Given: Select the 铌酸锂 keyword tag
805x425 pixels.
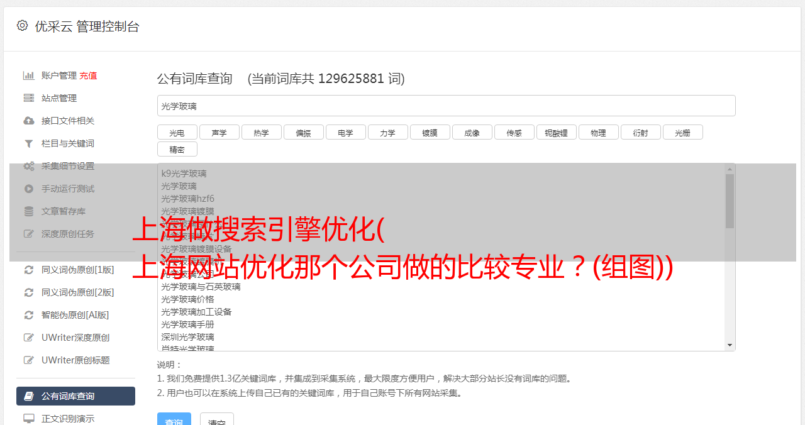Looking at the screenshot, I should pos(557,133).
